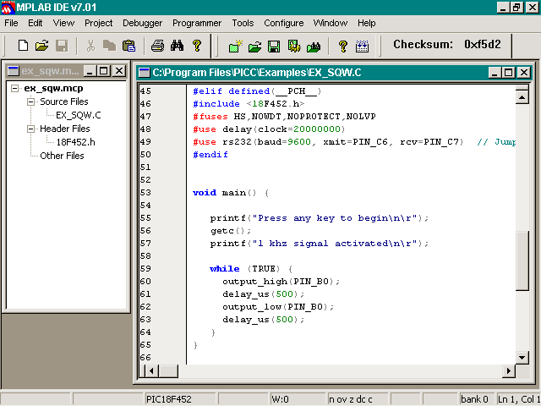Click the Paste clipboard icon

click(x=128, y=46)
